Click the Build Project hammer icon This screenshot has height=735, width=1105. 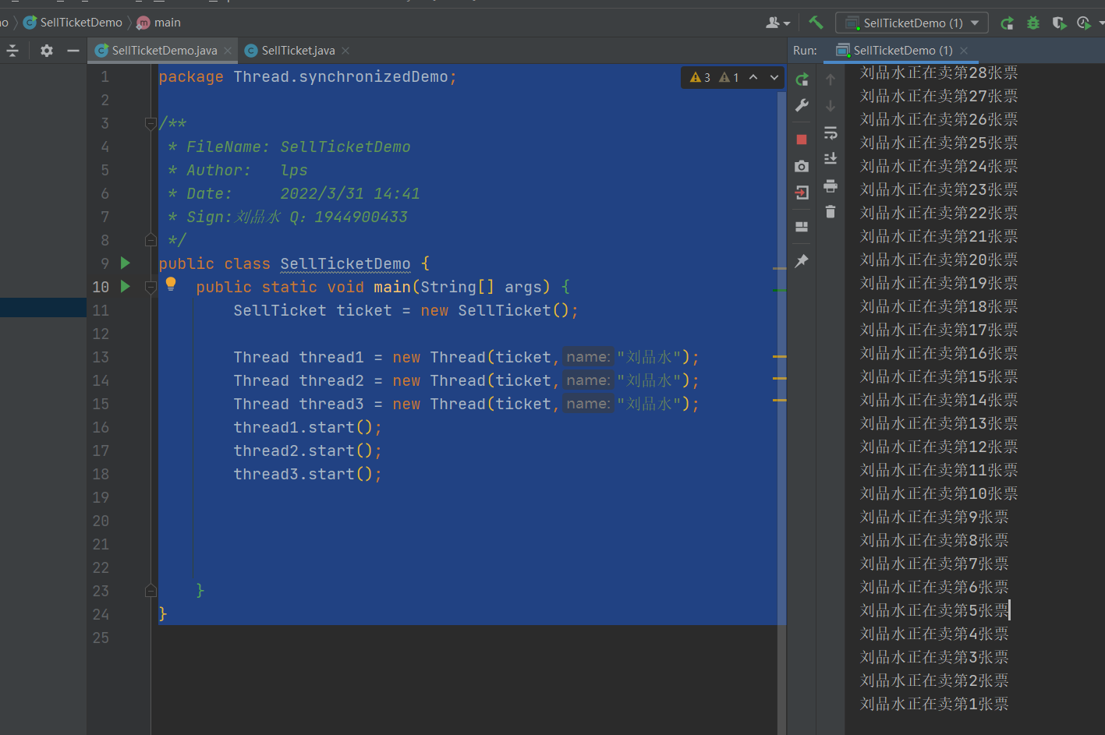[x=816, y=23]
